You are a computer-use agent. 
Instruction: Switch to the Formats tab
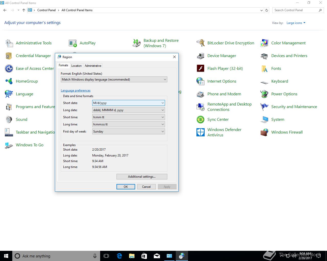pyautogui.click(x=63, y=65)
